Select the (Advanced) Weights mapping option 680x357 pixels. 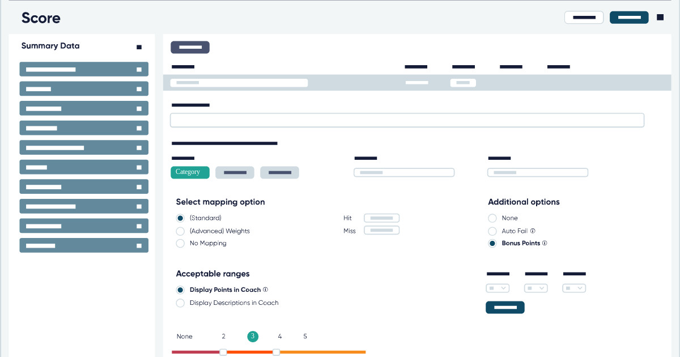coord(180,231)
